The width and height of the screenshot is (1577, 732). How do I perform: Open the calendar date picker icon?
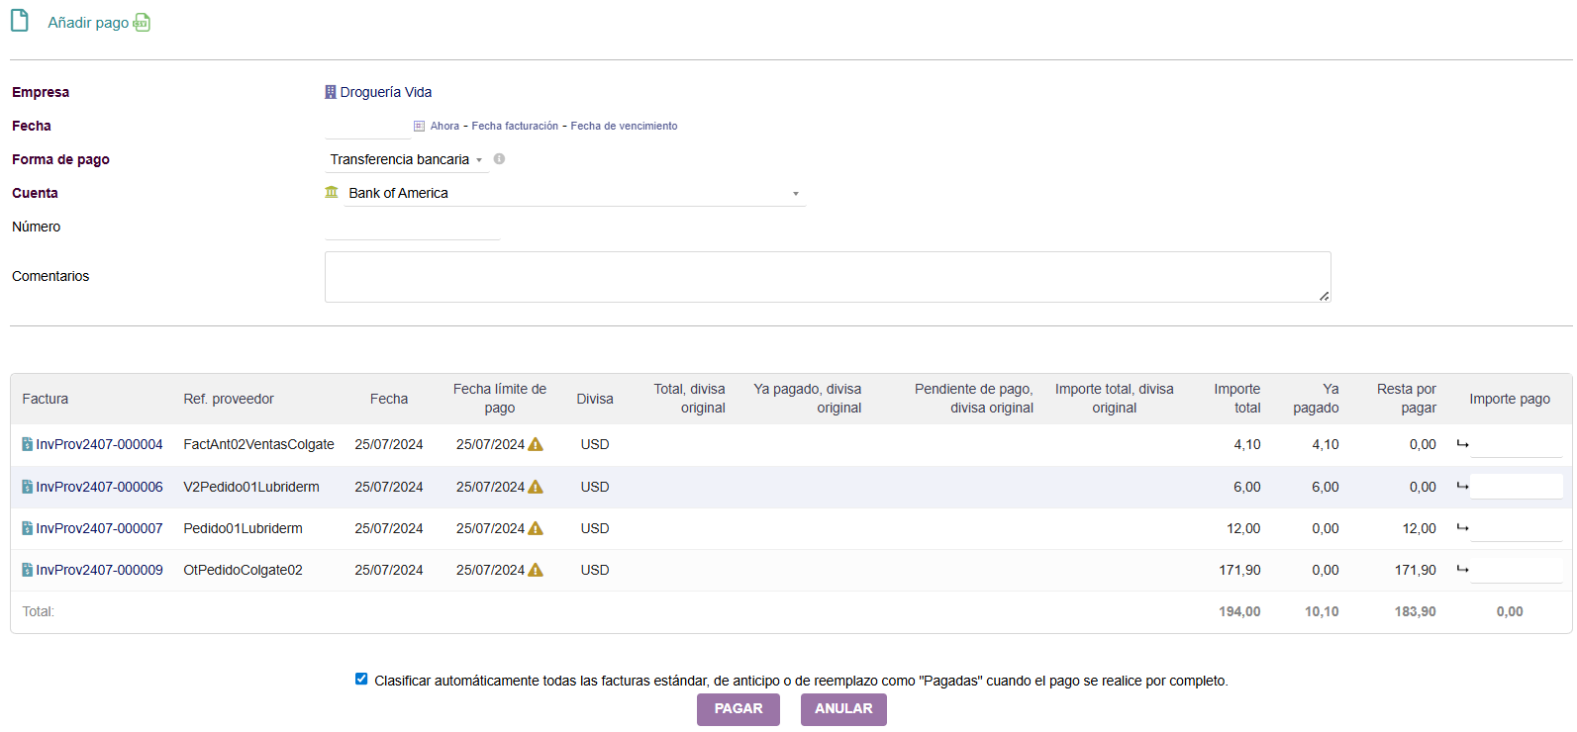point(419,126)
